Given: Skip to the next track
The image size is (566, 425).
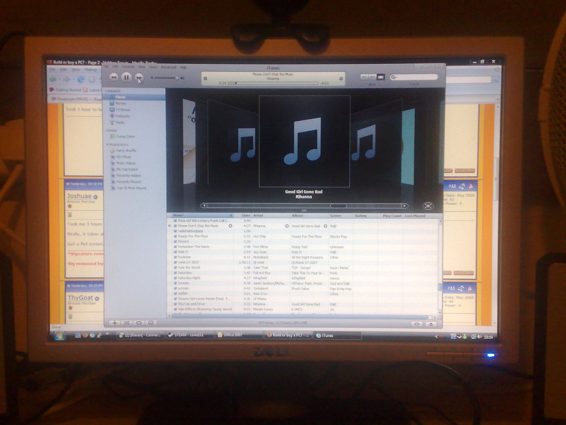Looking at the screenshot, I should click(139, 78).
